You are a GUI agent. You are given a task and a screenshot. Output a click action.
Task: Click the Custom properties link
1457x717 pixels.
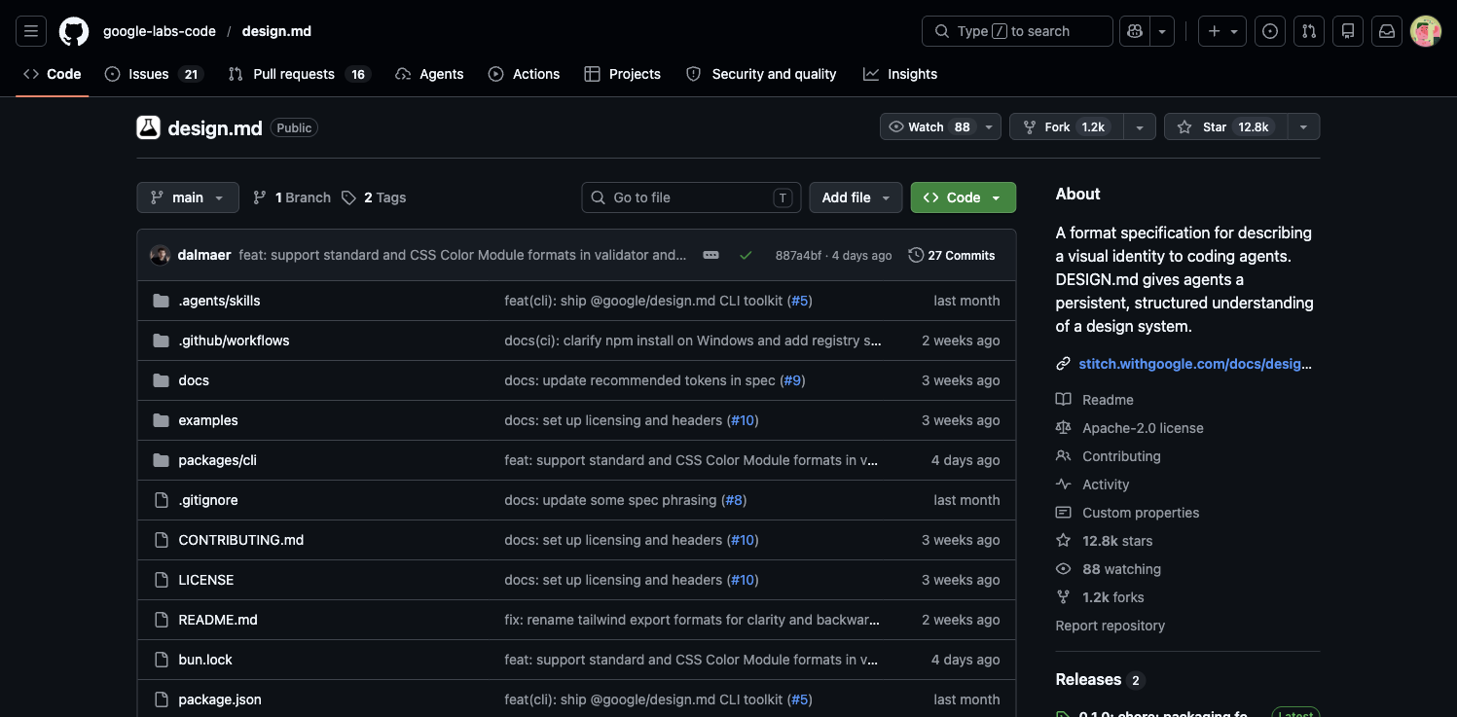(x=1141, y=513)
